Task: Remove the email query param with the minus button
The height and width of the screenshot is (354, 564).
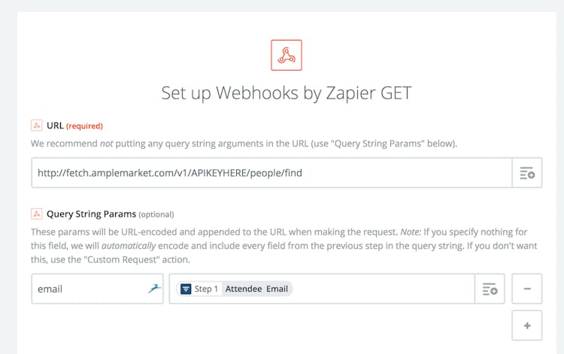Action: [526, 289]
